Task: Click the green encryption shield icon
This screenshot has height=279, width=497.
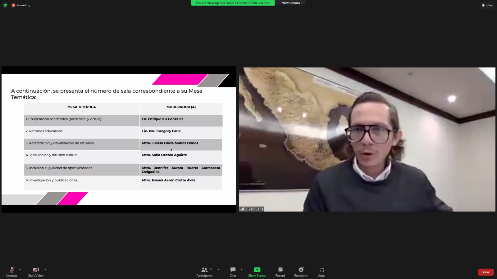Action: coord(5,5)
